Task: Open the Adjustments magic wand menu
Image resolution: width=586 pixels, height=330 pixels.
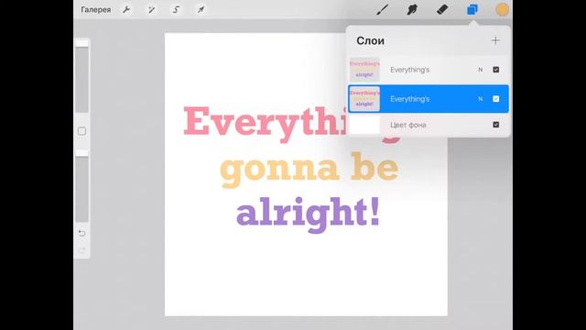Action: pos(151,10)
